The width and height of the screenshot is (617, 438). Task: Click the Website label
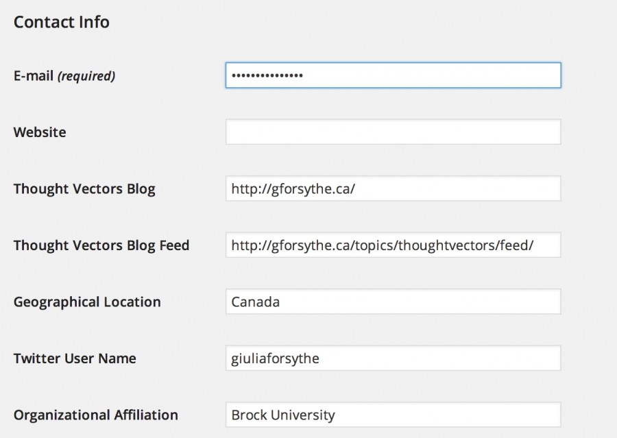(39, 132)
